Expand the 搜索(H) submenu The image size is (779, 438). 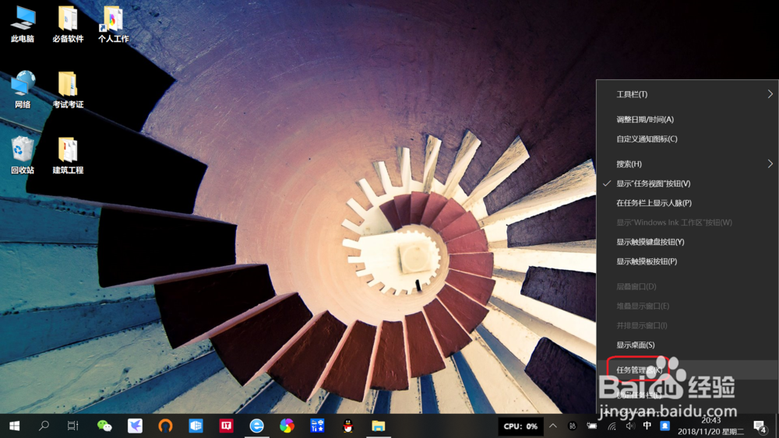pos(688,163)
